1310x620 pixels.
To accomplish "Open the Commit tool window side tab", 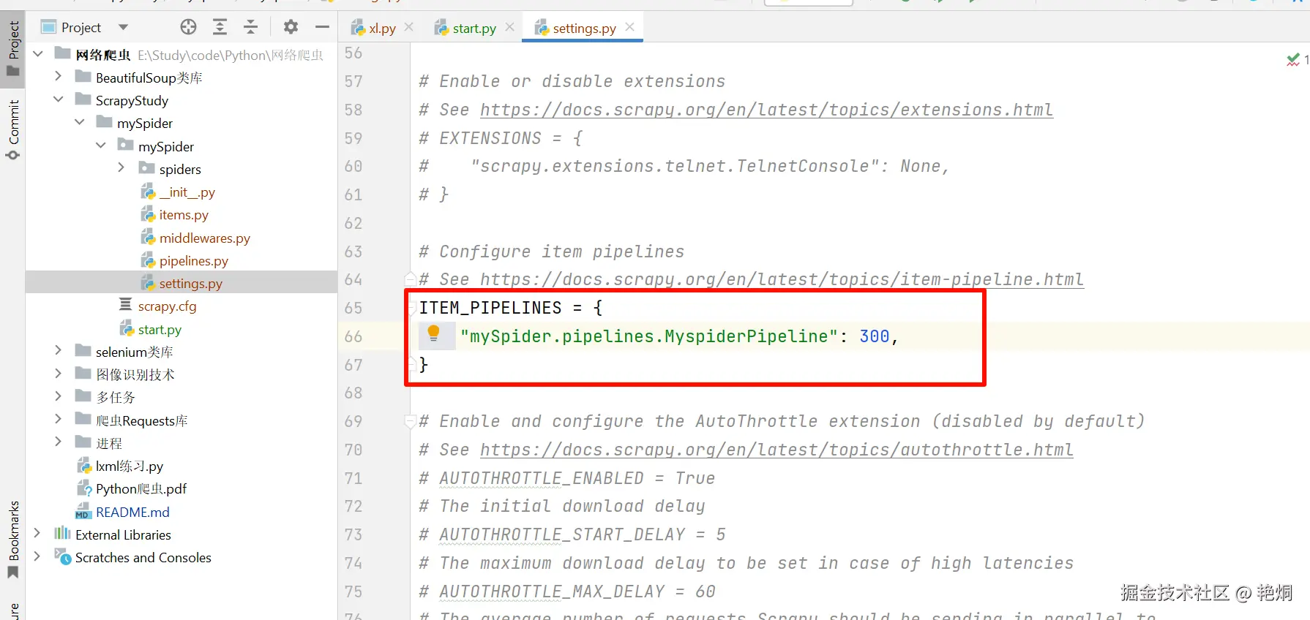I will click(x=13, y=130).
